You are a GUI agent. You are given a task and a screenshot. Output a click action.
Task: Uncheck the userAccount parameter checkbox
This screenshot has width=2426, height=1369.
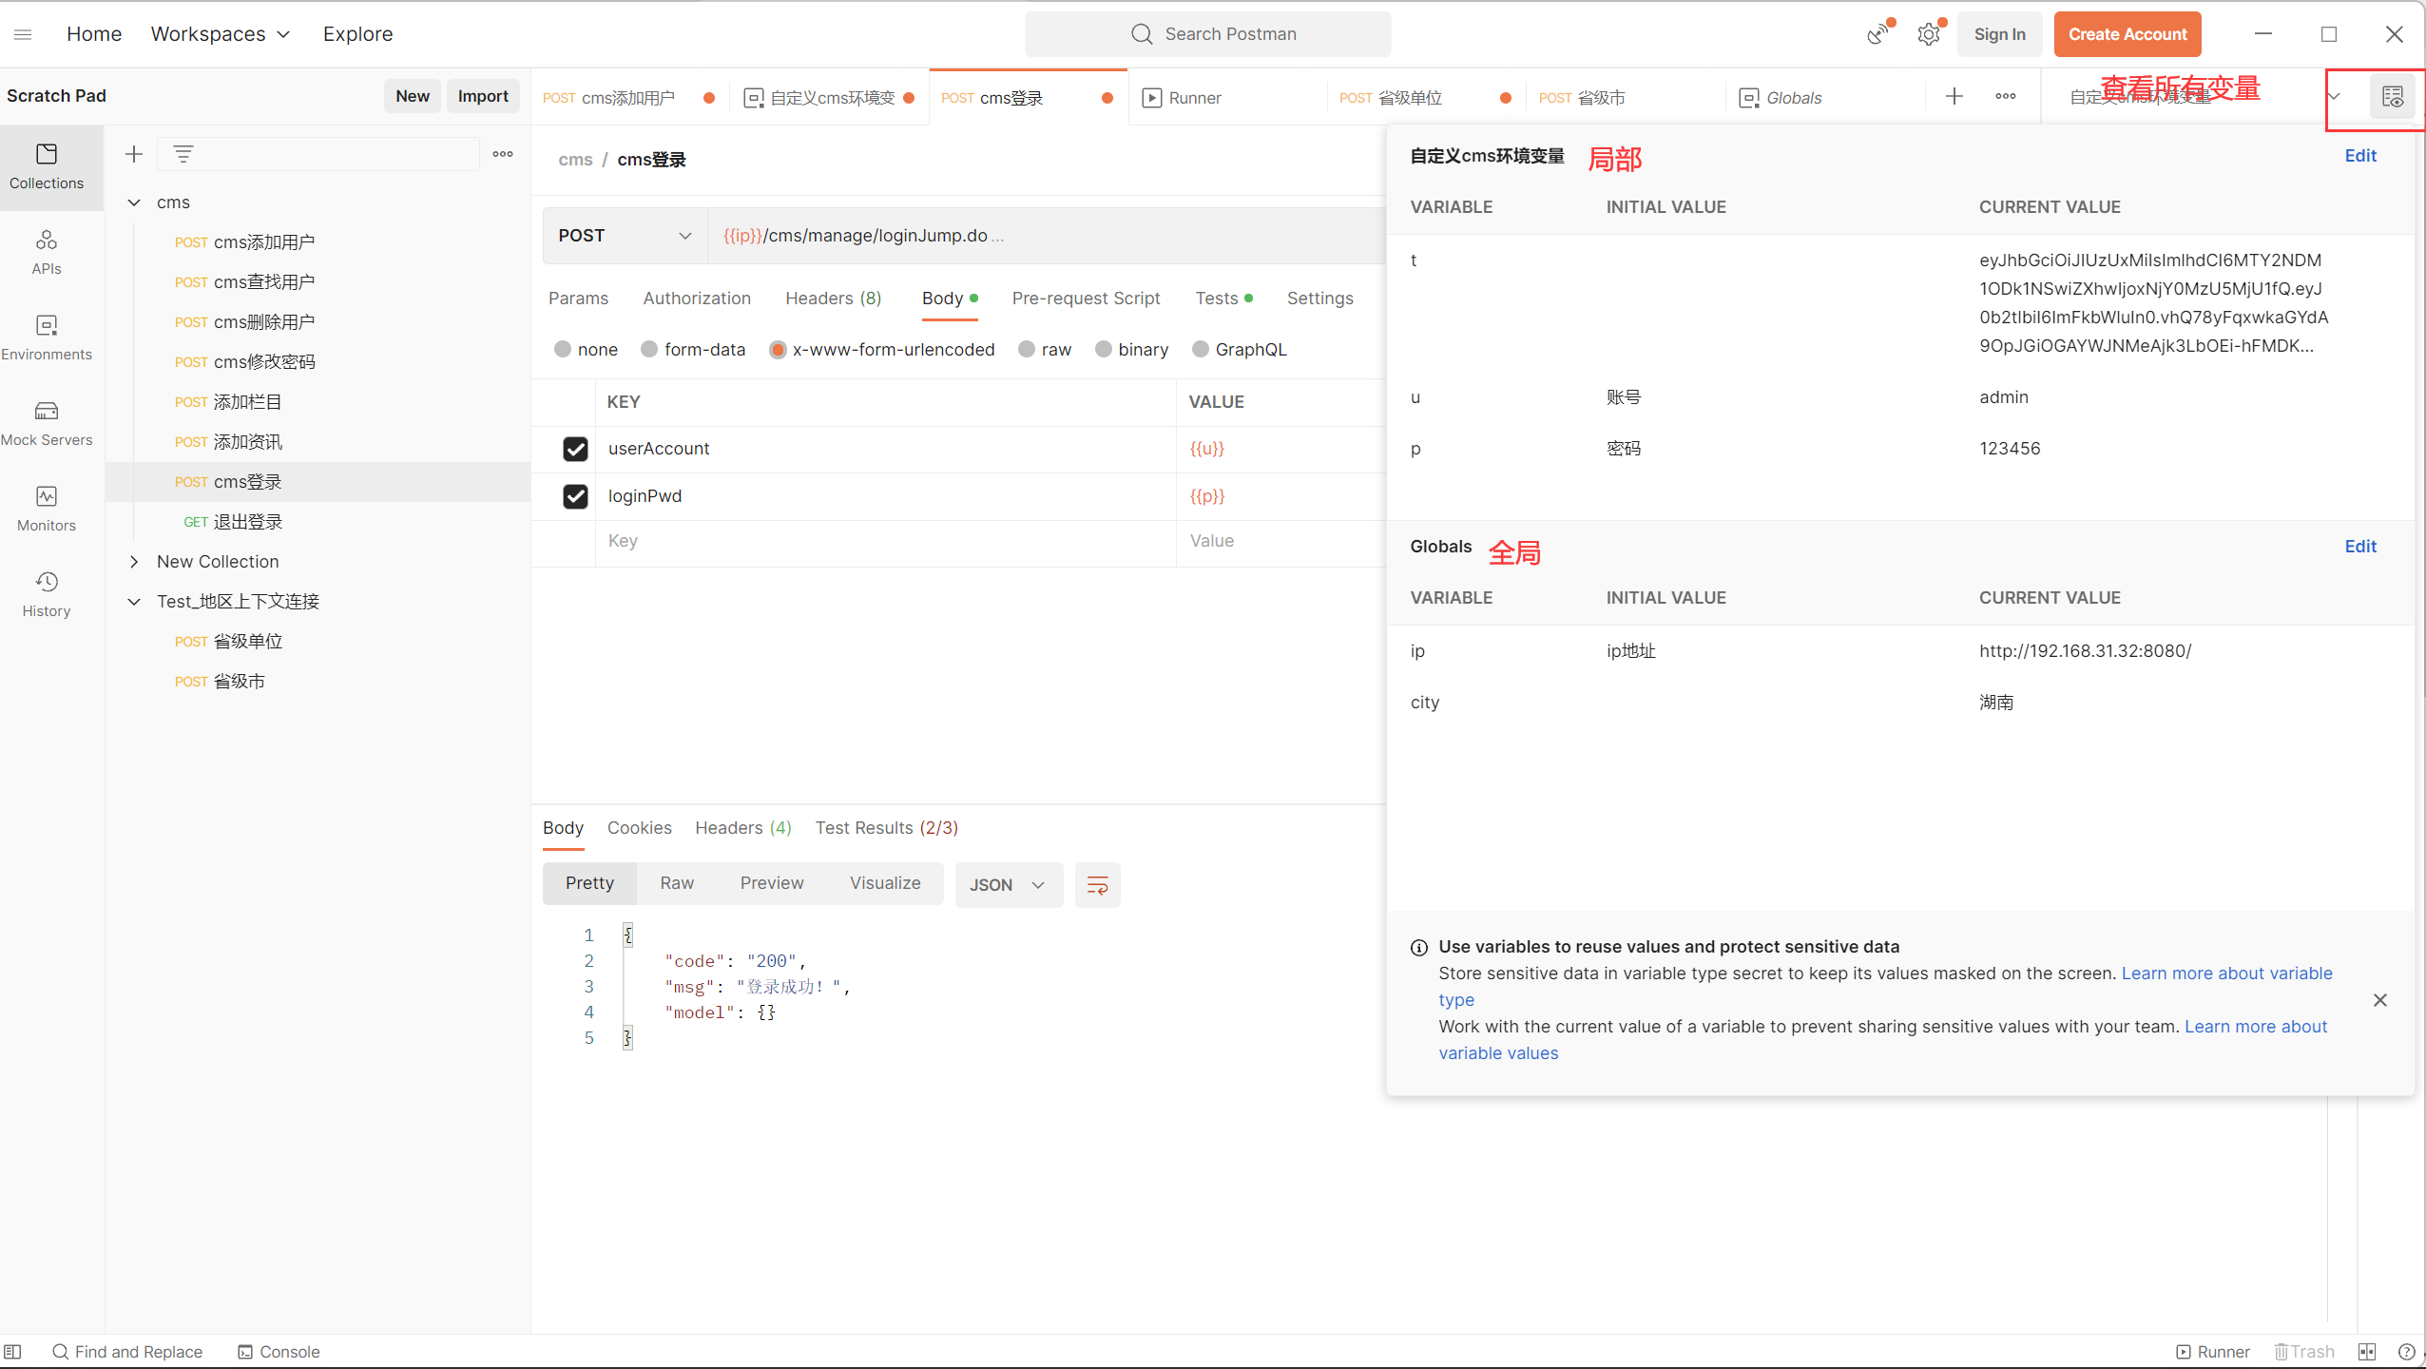pyautogui.click(x=575, y=449)
